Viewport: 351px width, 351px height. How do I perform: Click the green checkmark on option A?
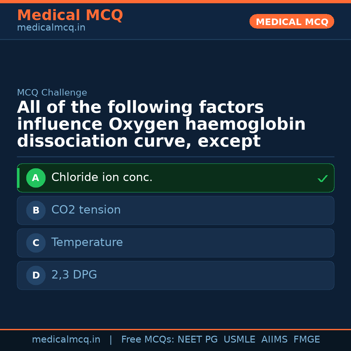coord(322,178)
